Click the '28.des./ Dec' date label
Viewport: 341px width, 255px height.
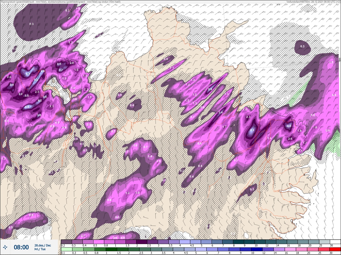coord(43,245)
